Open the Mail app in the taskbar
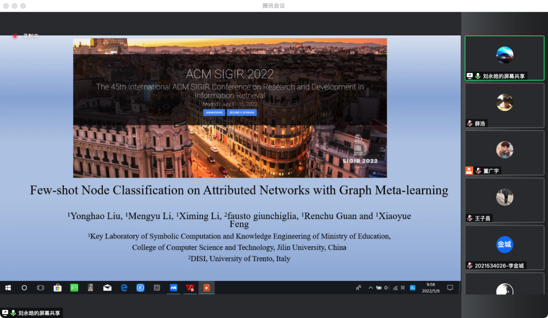 coord(107,288)
